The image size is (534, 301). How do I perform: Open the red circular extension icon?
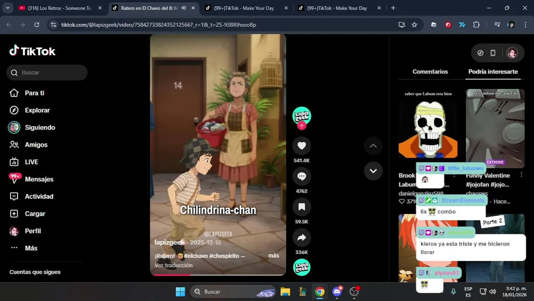tap(448, 25)
